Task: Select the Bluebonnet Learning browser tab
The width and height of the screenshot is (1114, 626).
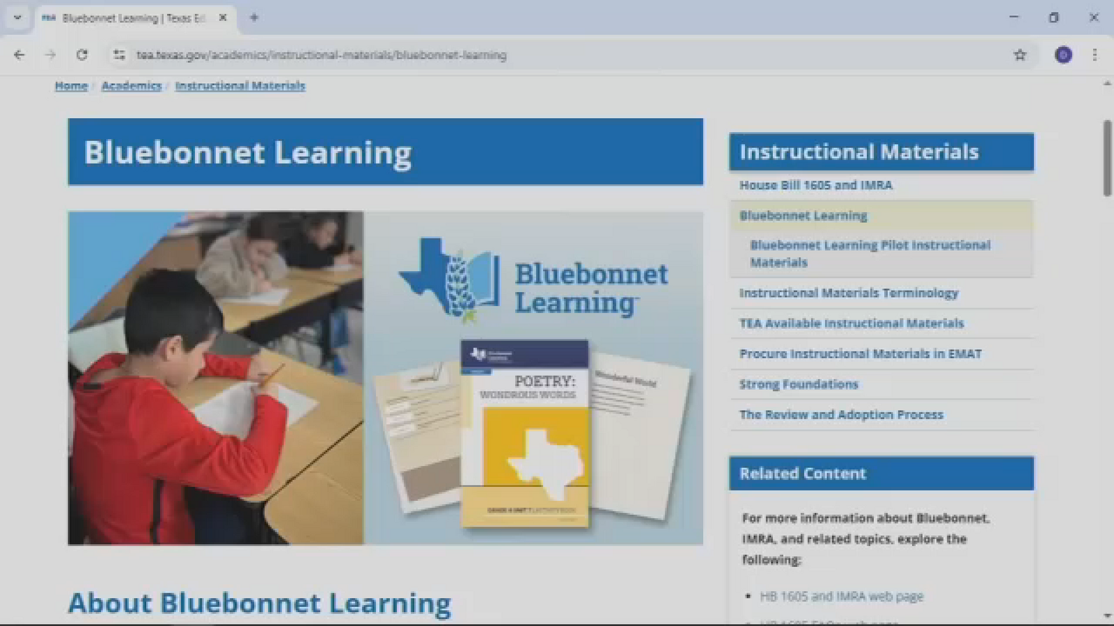Action: pos(136,18)
